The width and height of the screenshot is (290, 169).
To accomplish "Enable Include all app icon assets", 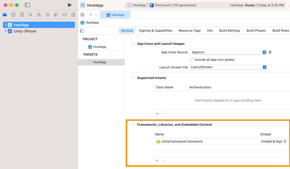I will coord(192,60).
